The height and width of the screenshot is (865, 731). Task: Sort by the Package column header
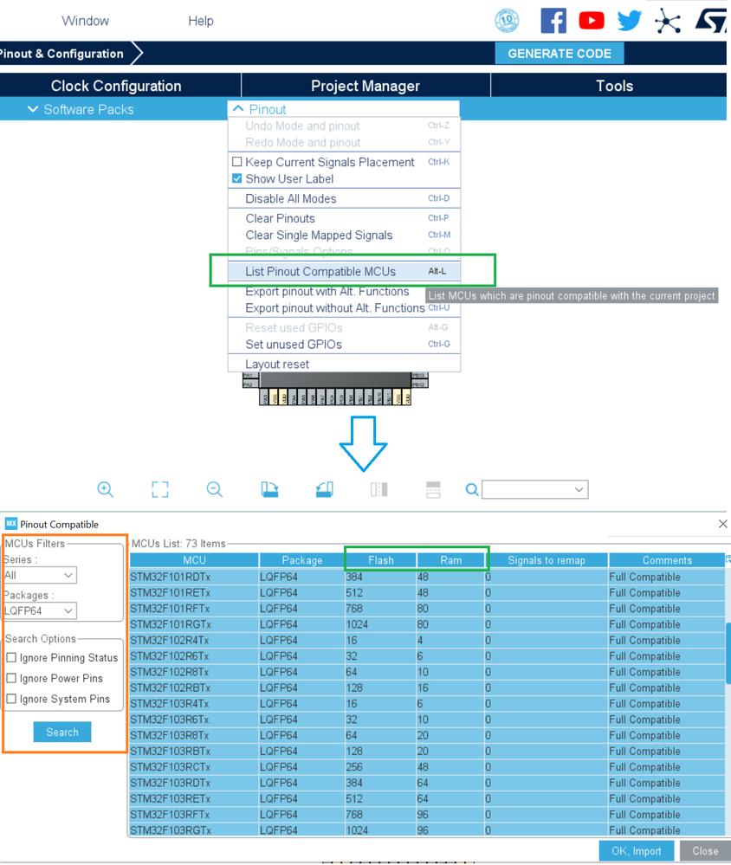coord(301,560)
